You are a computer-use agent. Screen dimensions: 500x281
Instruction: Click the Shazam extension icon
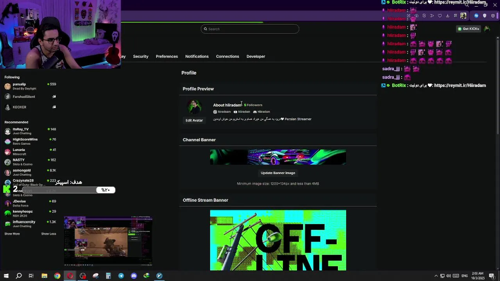point(476,16)
